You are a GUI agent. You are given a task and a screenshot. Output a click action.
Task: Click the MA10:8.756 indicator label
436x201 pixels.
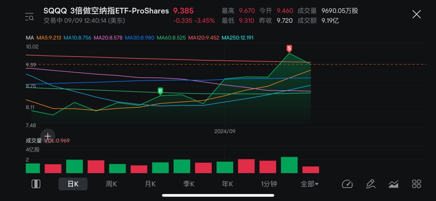77,38
